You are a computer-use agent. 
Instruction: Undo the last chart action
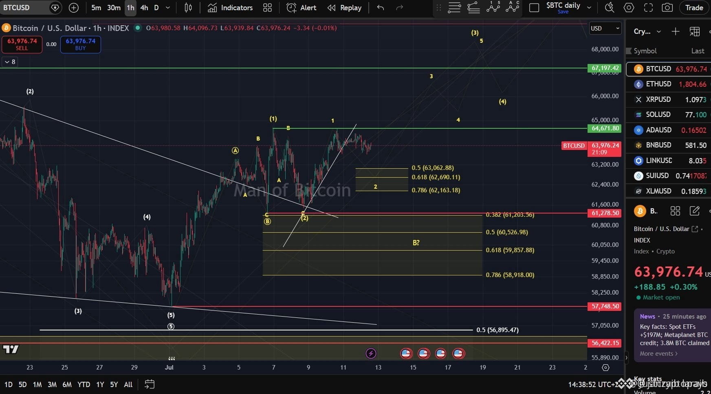[x=380, y=8]
